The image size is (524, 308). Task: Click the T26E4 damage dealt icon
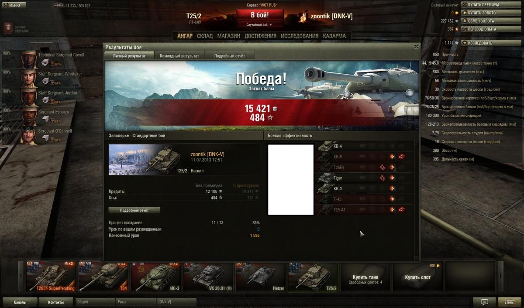(392, 168)
